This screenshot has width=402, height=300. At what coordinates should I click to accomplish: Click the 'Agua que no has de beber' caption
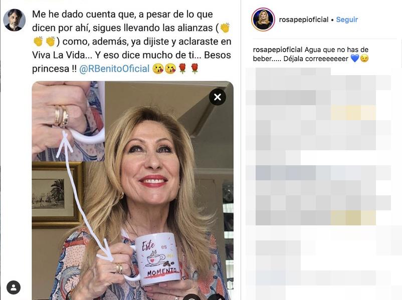311,54
